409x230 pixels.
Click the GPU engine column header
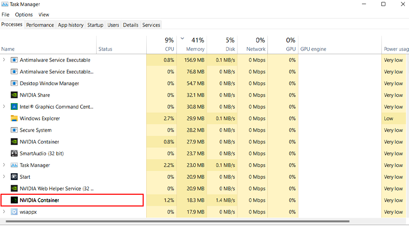340,45
